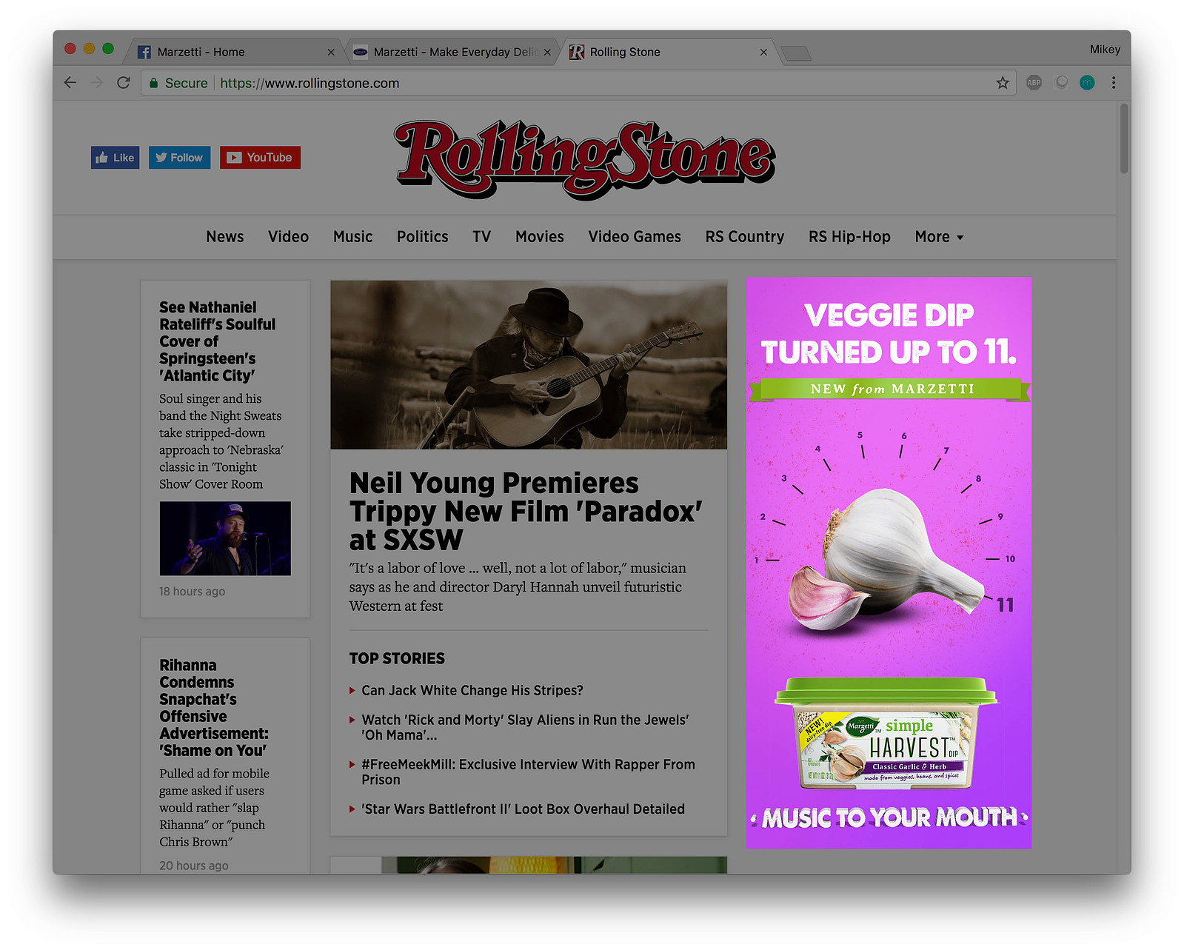Switch to the Marzetti - Home tab
Viewport: 1184px width, 950px height.
(233, 52)
